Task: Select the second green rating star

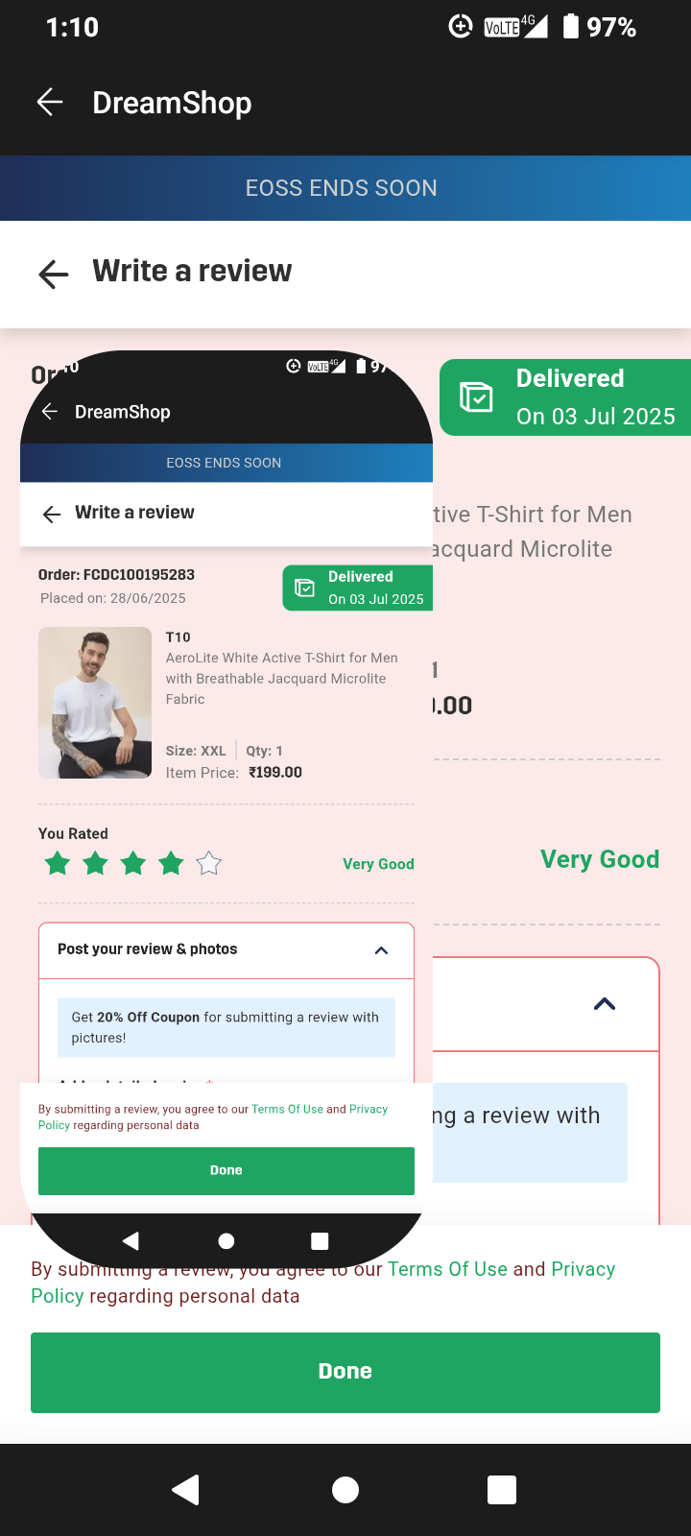Action: [96, 863]
